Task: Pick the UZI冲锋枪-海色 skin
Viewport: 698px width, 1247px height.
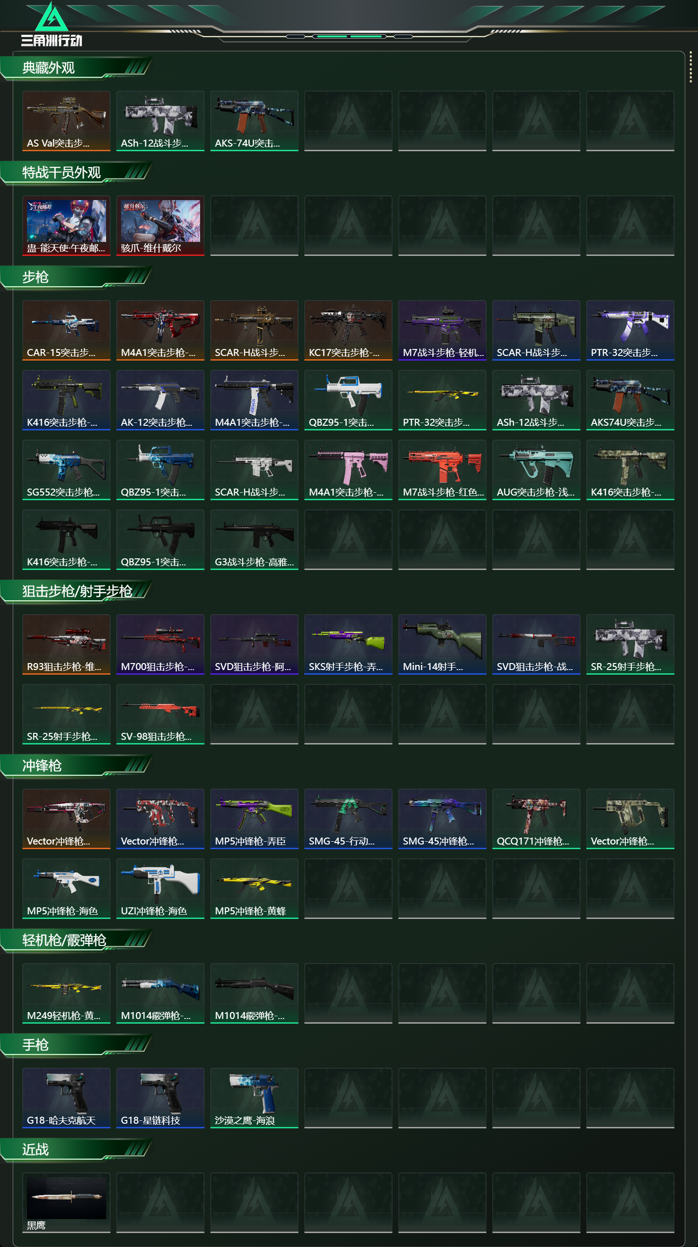Action: pos(160,888)
